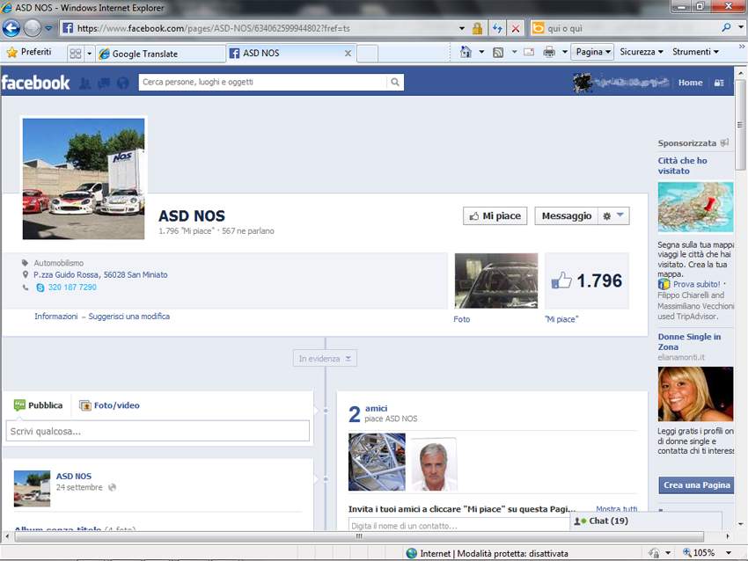
Task: Click Suggerisci una modifica link
Action: (x=128, y=316)
